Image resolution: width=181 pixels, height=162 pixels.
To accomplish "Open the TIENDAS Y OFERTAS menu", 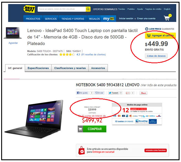I will pyautogui.click(x=73, y=19).
